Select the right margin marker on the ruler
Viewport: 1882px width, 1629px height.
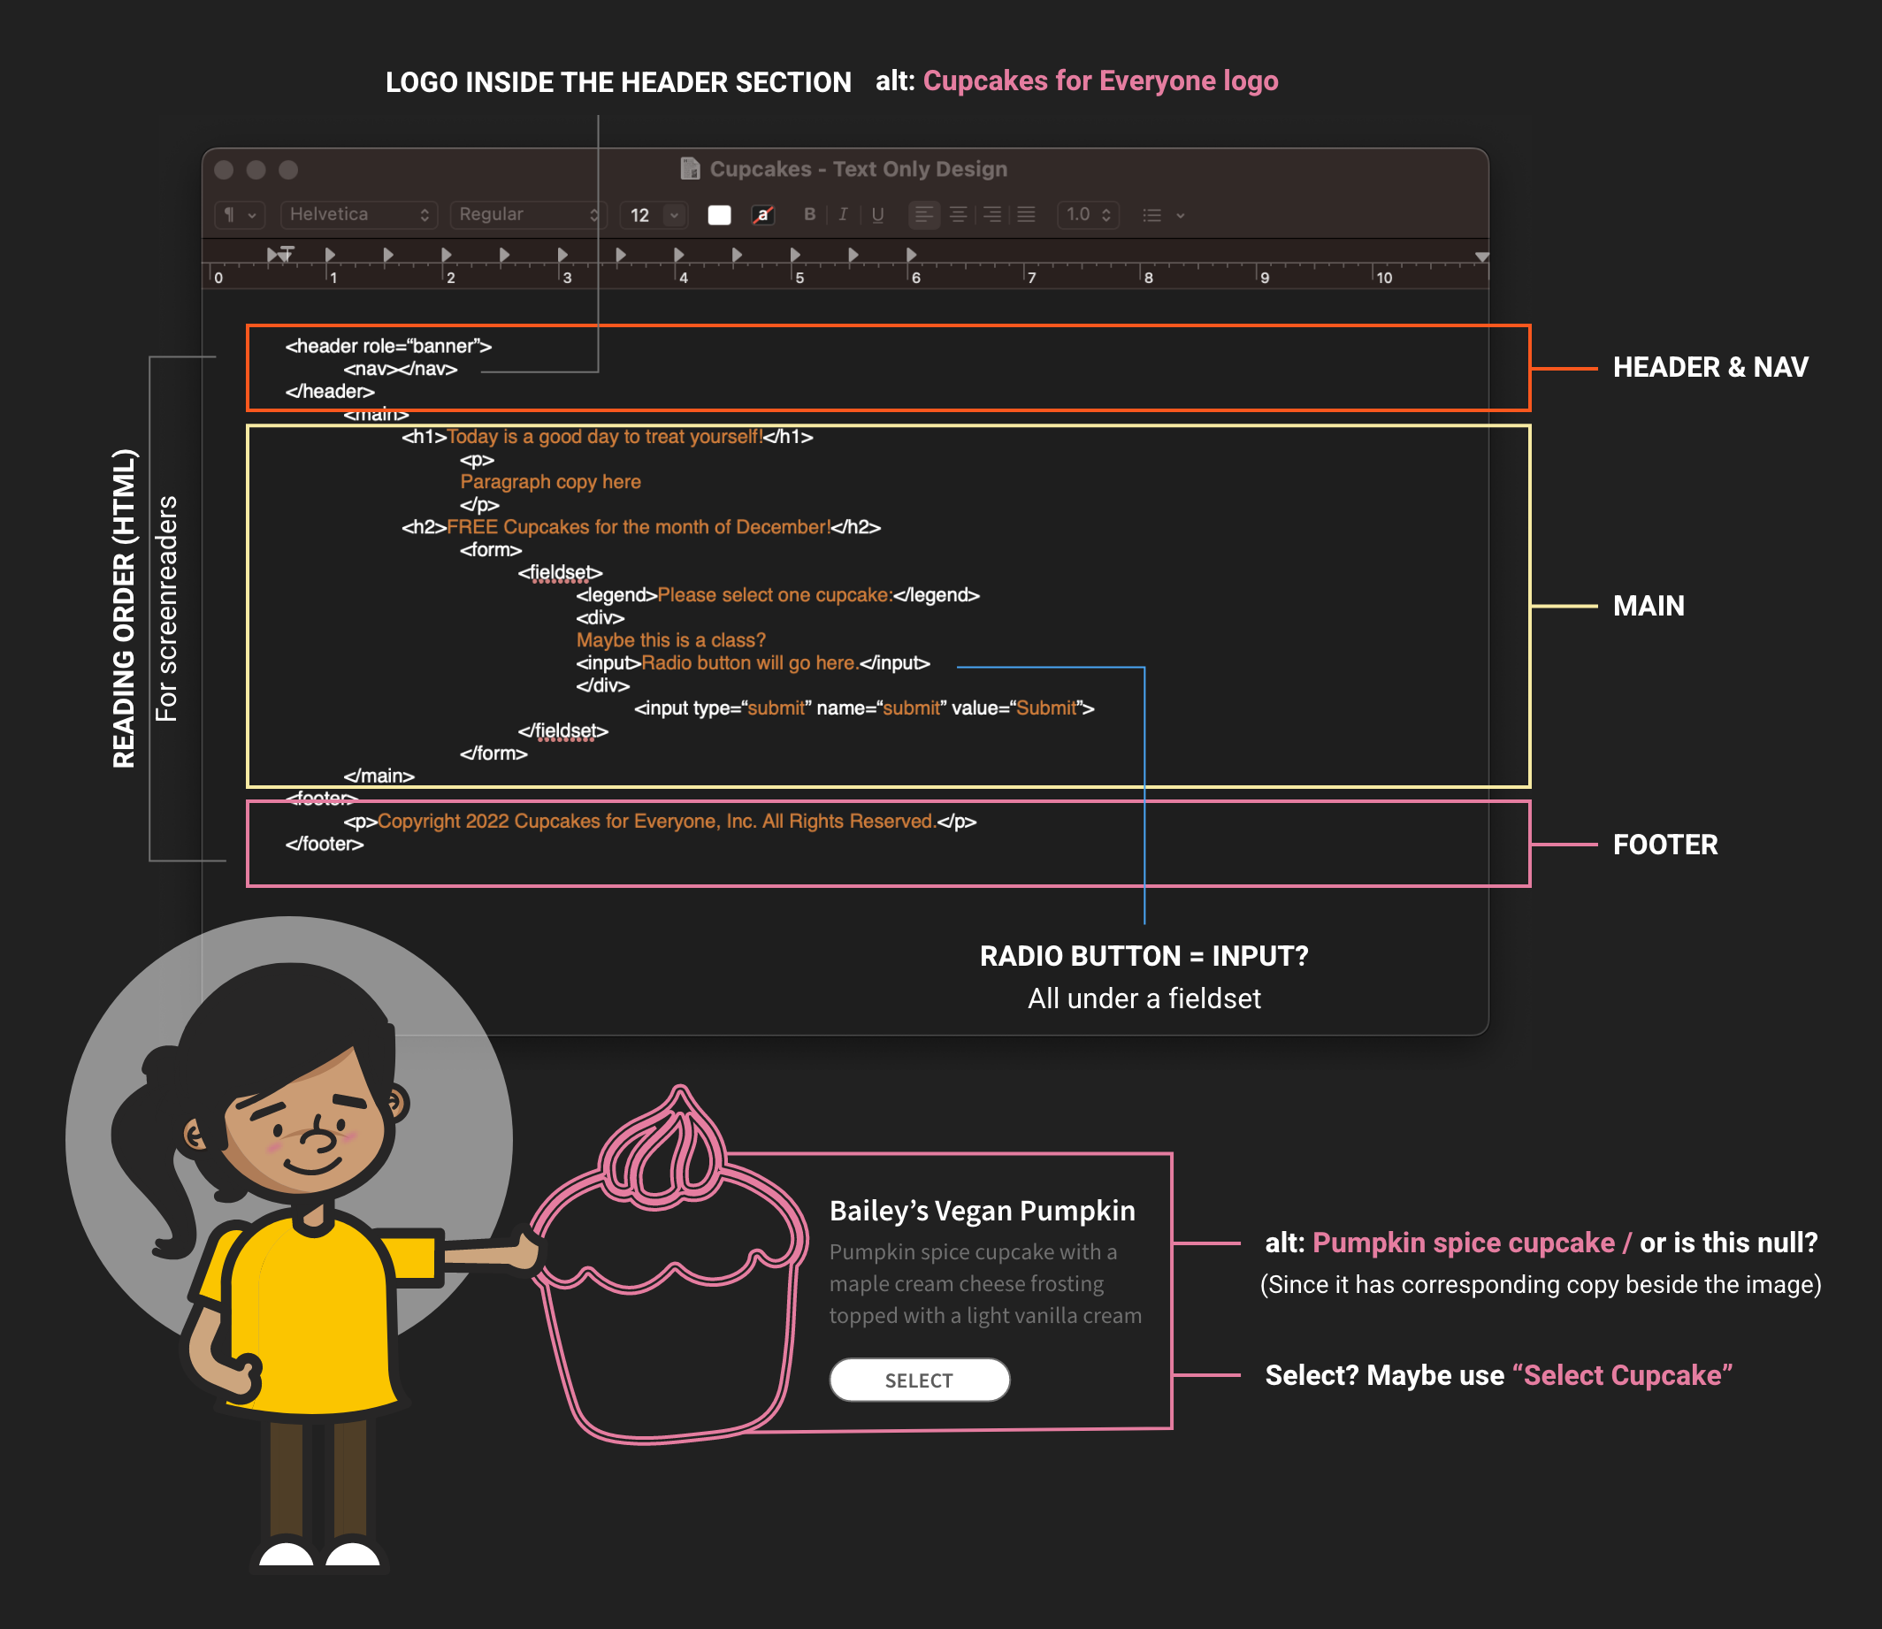point(1482,257)
